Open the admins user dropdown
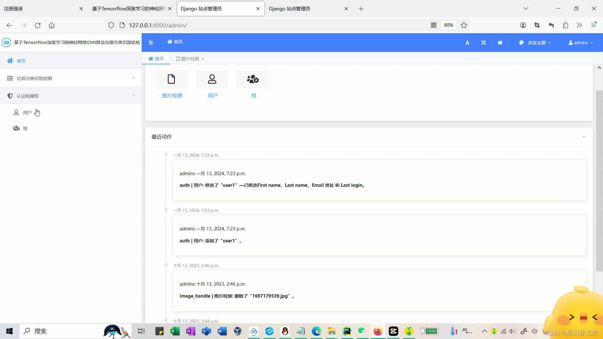The height and width of the screenshot is (339, 603). click(x=580, y=43)
